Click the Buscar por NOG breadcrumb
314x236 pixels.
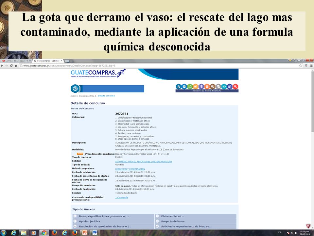pyautogui.click(x=86, y=96)
